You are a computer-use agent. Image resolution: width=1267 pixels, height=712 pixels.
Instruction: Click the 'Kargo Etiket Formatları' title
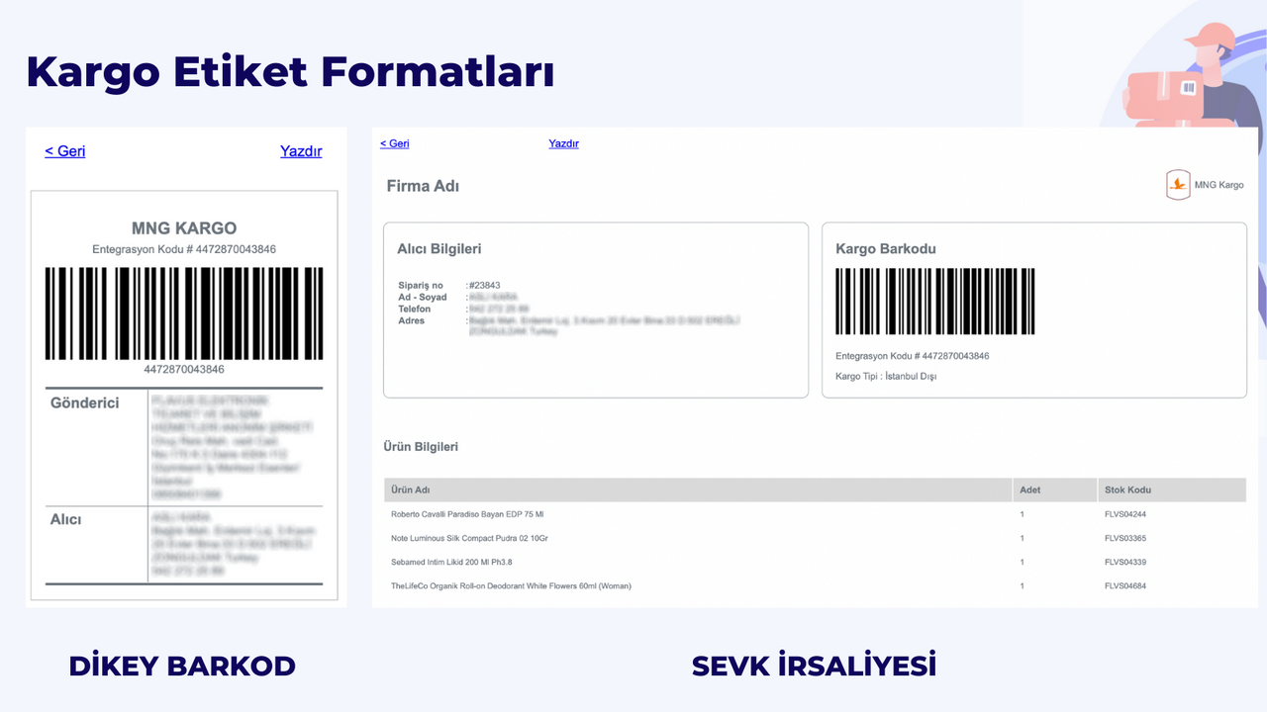click(290, 74)
